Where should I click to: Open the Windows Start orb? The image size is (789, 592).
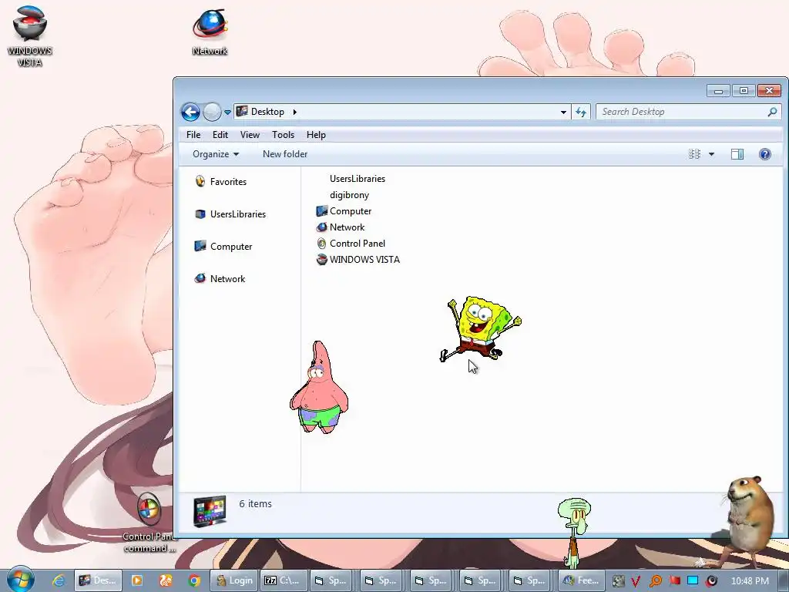pyautogui.click(x=21, y=580)
